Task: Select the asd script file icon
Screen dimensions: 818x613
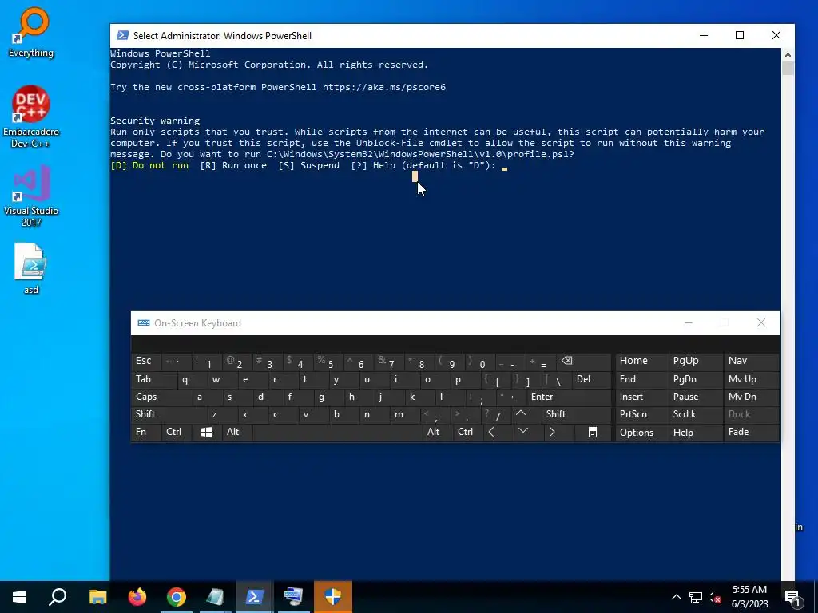Action: 31,268
